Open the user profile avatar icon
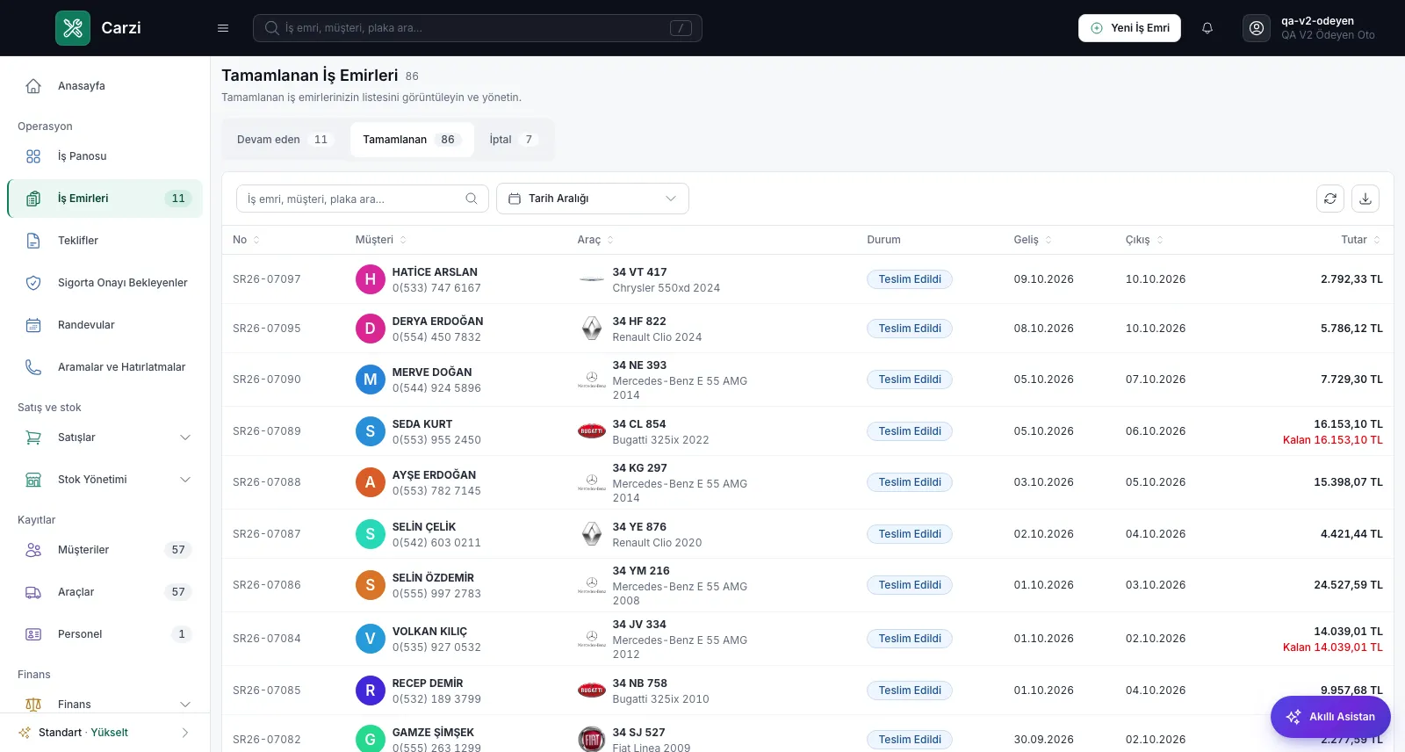 click(x=1257, y=28)
